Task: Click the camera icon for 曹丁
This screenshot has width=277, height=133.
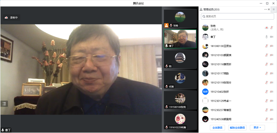Action: click(272, 37)
